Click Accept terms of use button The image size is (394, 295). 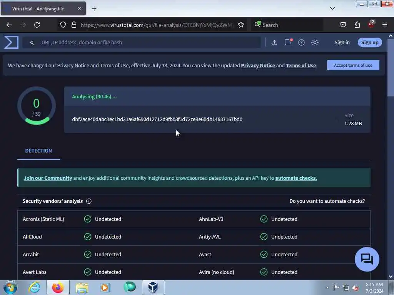pyautogui.click(x=353, y=65)
